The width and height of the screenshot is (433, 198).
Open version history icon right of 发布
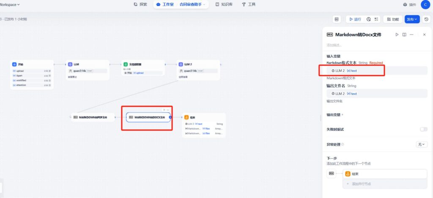[x=426, y=19]
